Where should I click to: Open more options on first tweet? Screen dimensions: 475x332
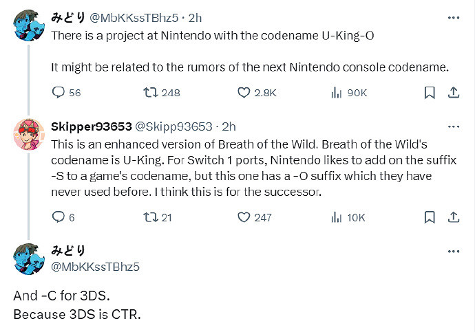(453, 17)
